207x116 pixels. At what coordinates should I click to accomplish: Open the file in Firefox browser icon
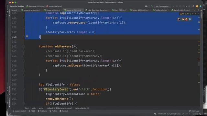coord(186,19)
